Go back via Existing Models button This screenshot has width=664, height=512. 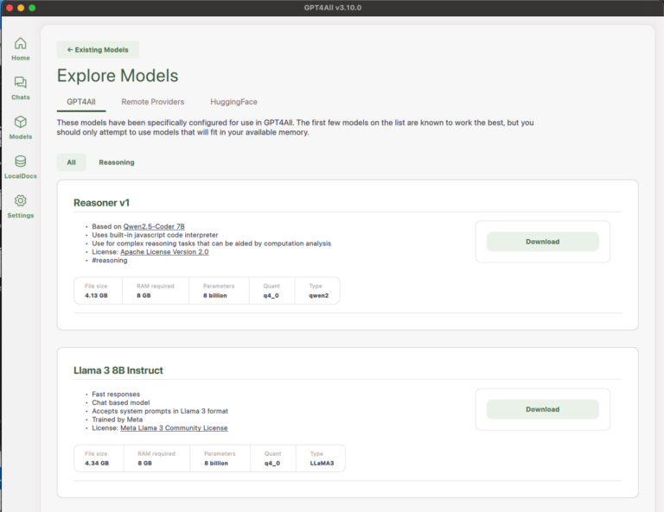click(98, 50)
